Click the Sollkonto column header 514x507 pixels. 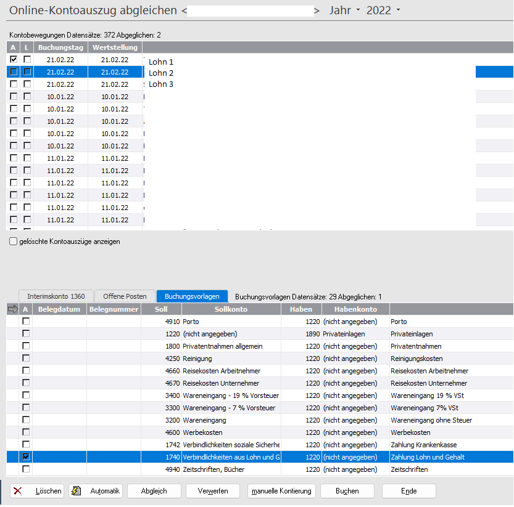coord(231,309)
